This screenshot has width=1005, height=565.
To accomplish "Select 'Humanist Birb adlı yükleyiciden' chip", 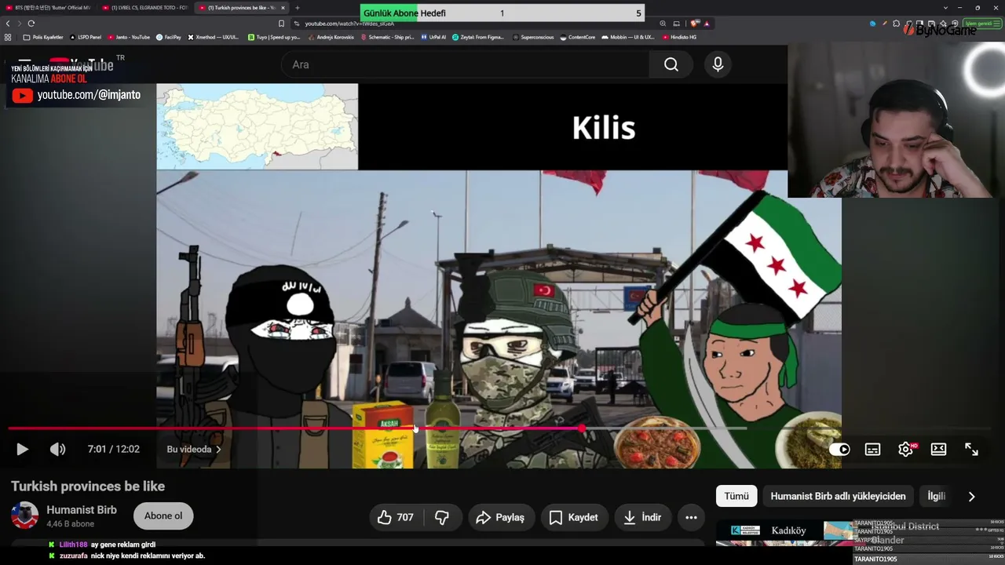I will click(838, 496).
